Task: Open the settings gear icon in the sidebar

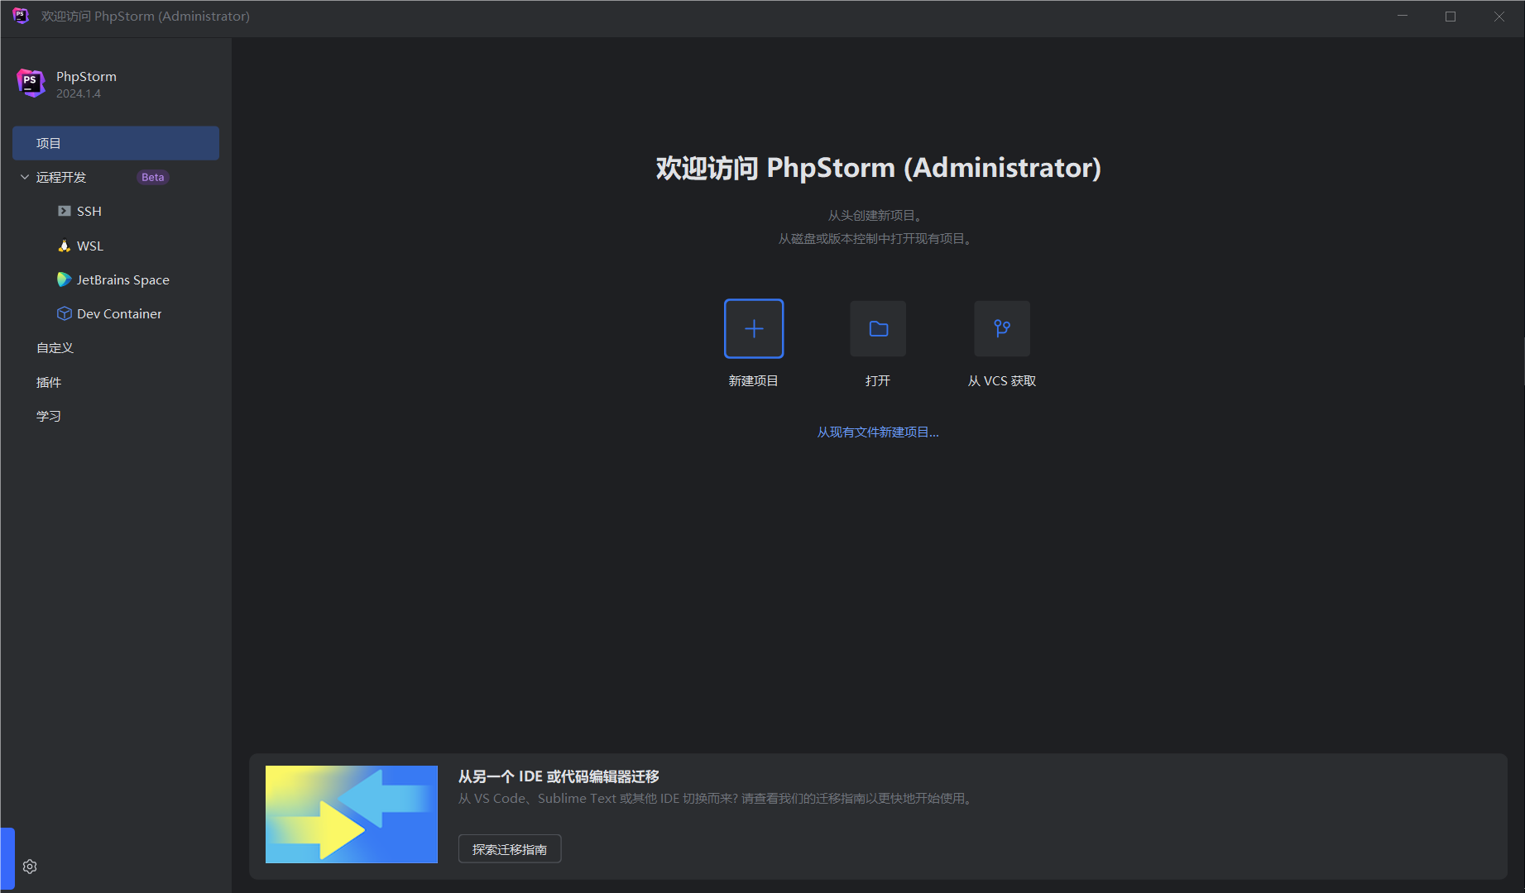Action: point(30,867)
